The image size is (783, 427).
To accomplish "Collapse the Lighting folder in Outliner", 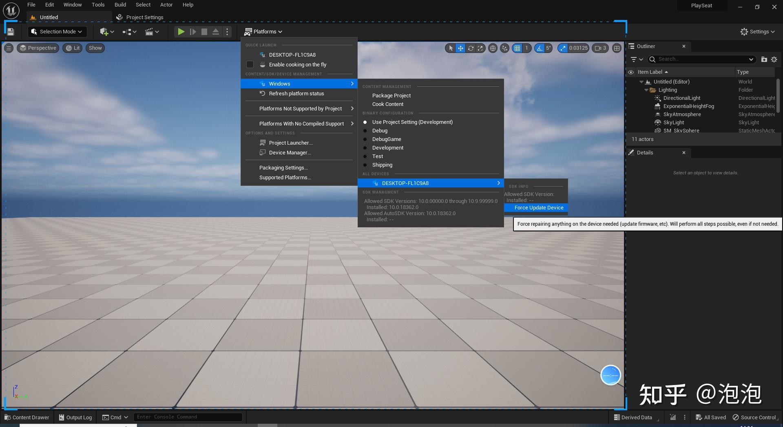I will (x=646, y=90).
